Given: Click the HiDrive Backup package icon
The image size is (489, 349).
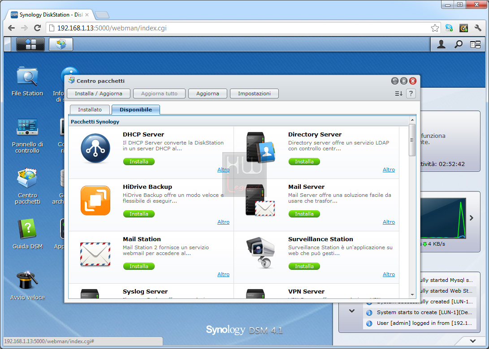Looking at the screenshot, I should [x=95, y=200].
